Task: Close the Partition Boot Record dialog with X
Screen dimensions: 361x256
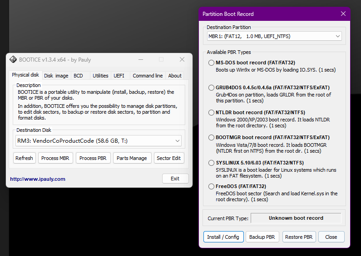Action: tap(343, 14)
